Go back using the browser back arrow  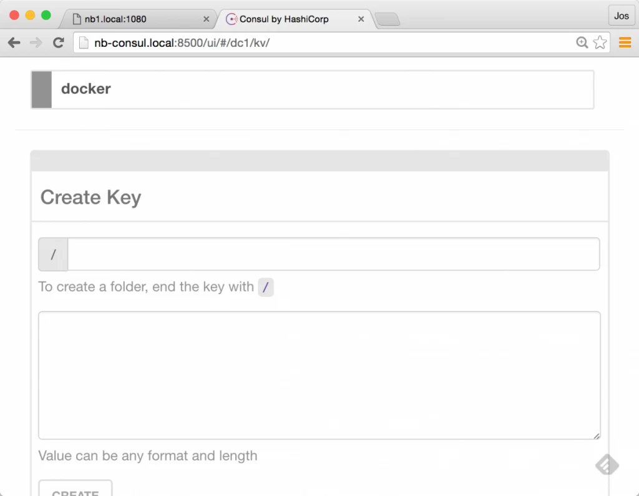click(14, 43)
